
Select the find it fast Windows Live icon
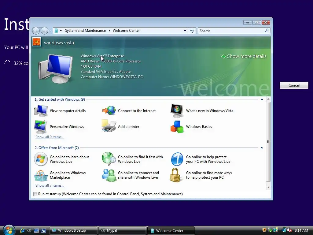109,159
